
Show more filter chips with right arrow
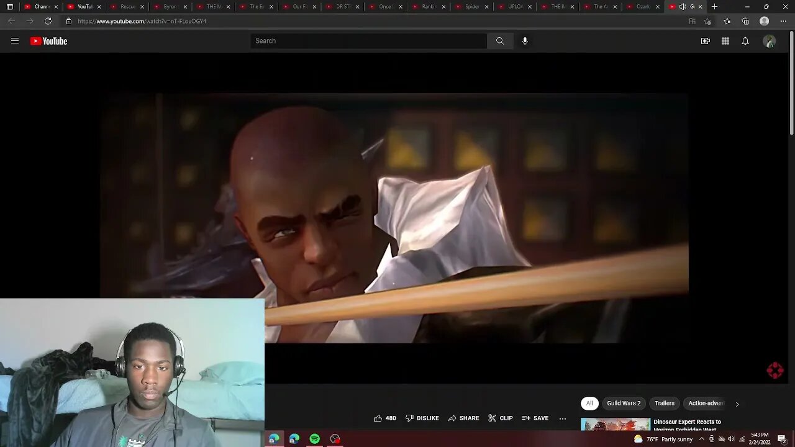737,404
